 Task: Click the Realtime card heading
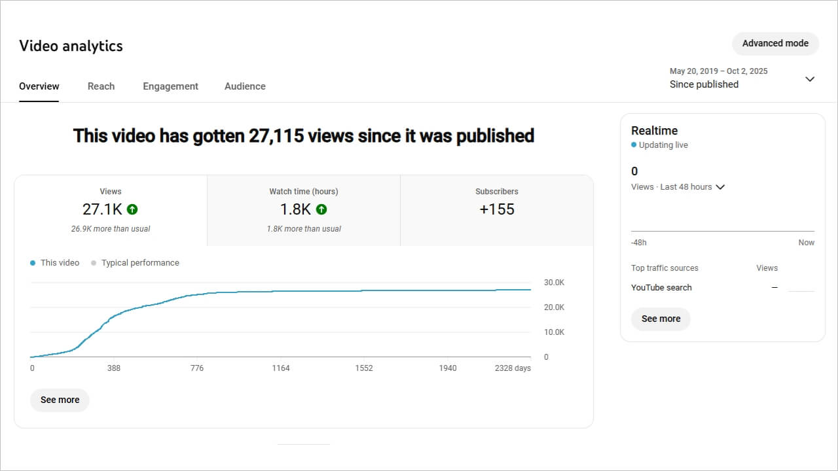654,131
